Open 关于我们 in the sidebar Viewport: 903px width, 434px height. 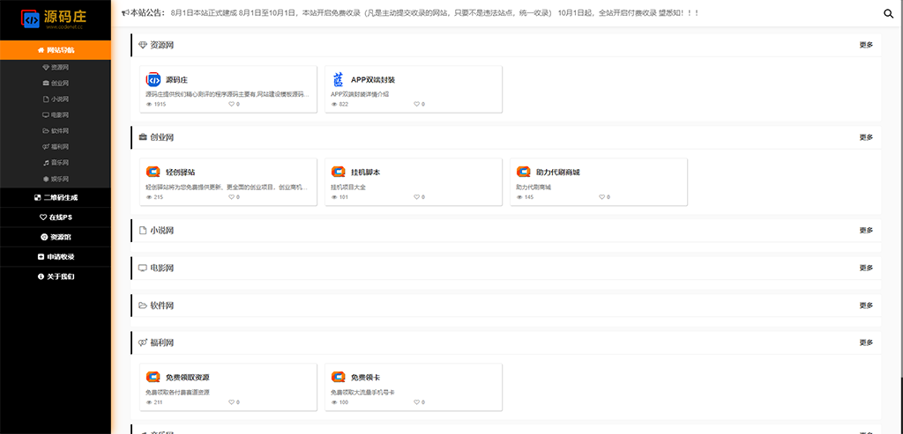pos(56,276)
